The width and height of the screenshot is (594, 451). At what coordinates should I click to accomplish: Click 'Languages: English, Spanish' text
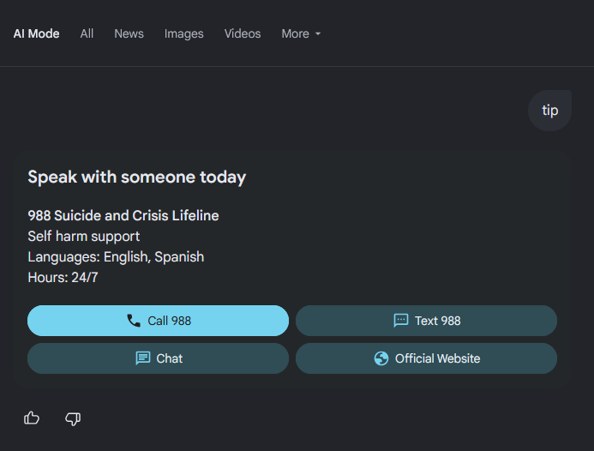point(116,257)
